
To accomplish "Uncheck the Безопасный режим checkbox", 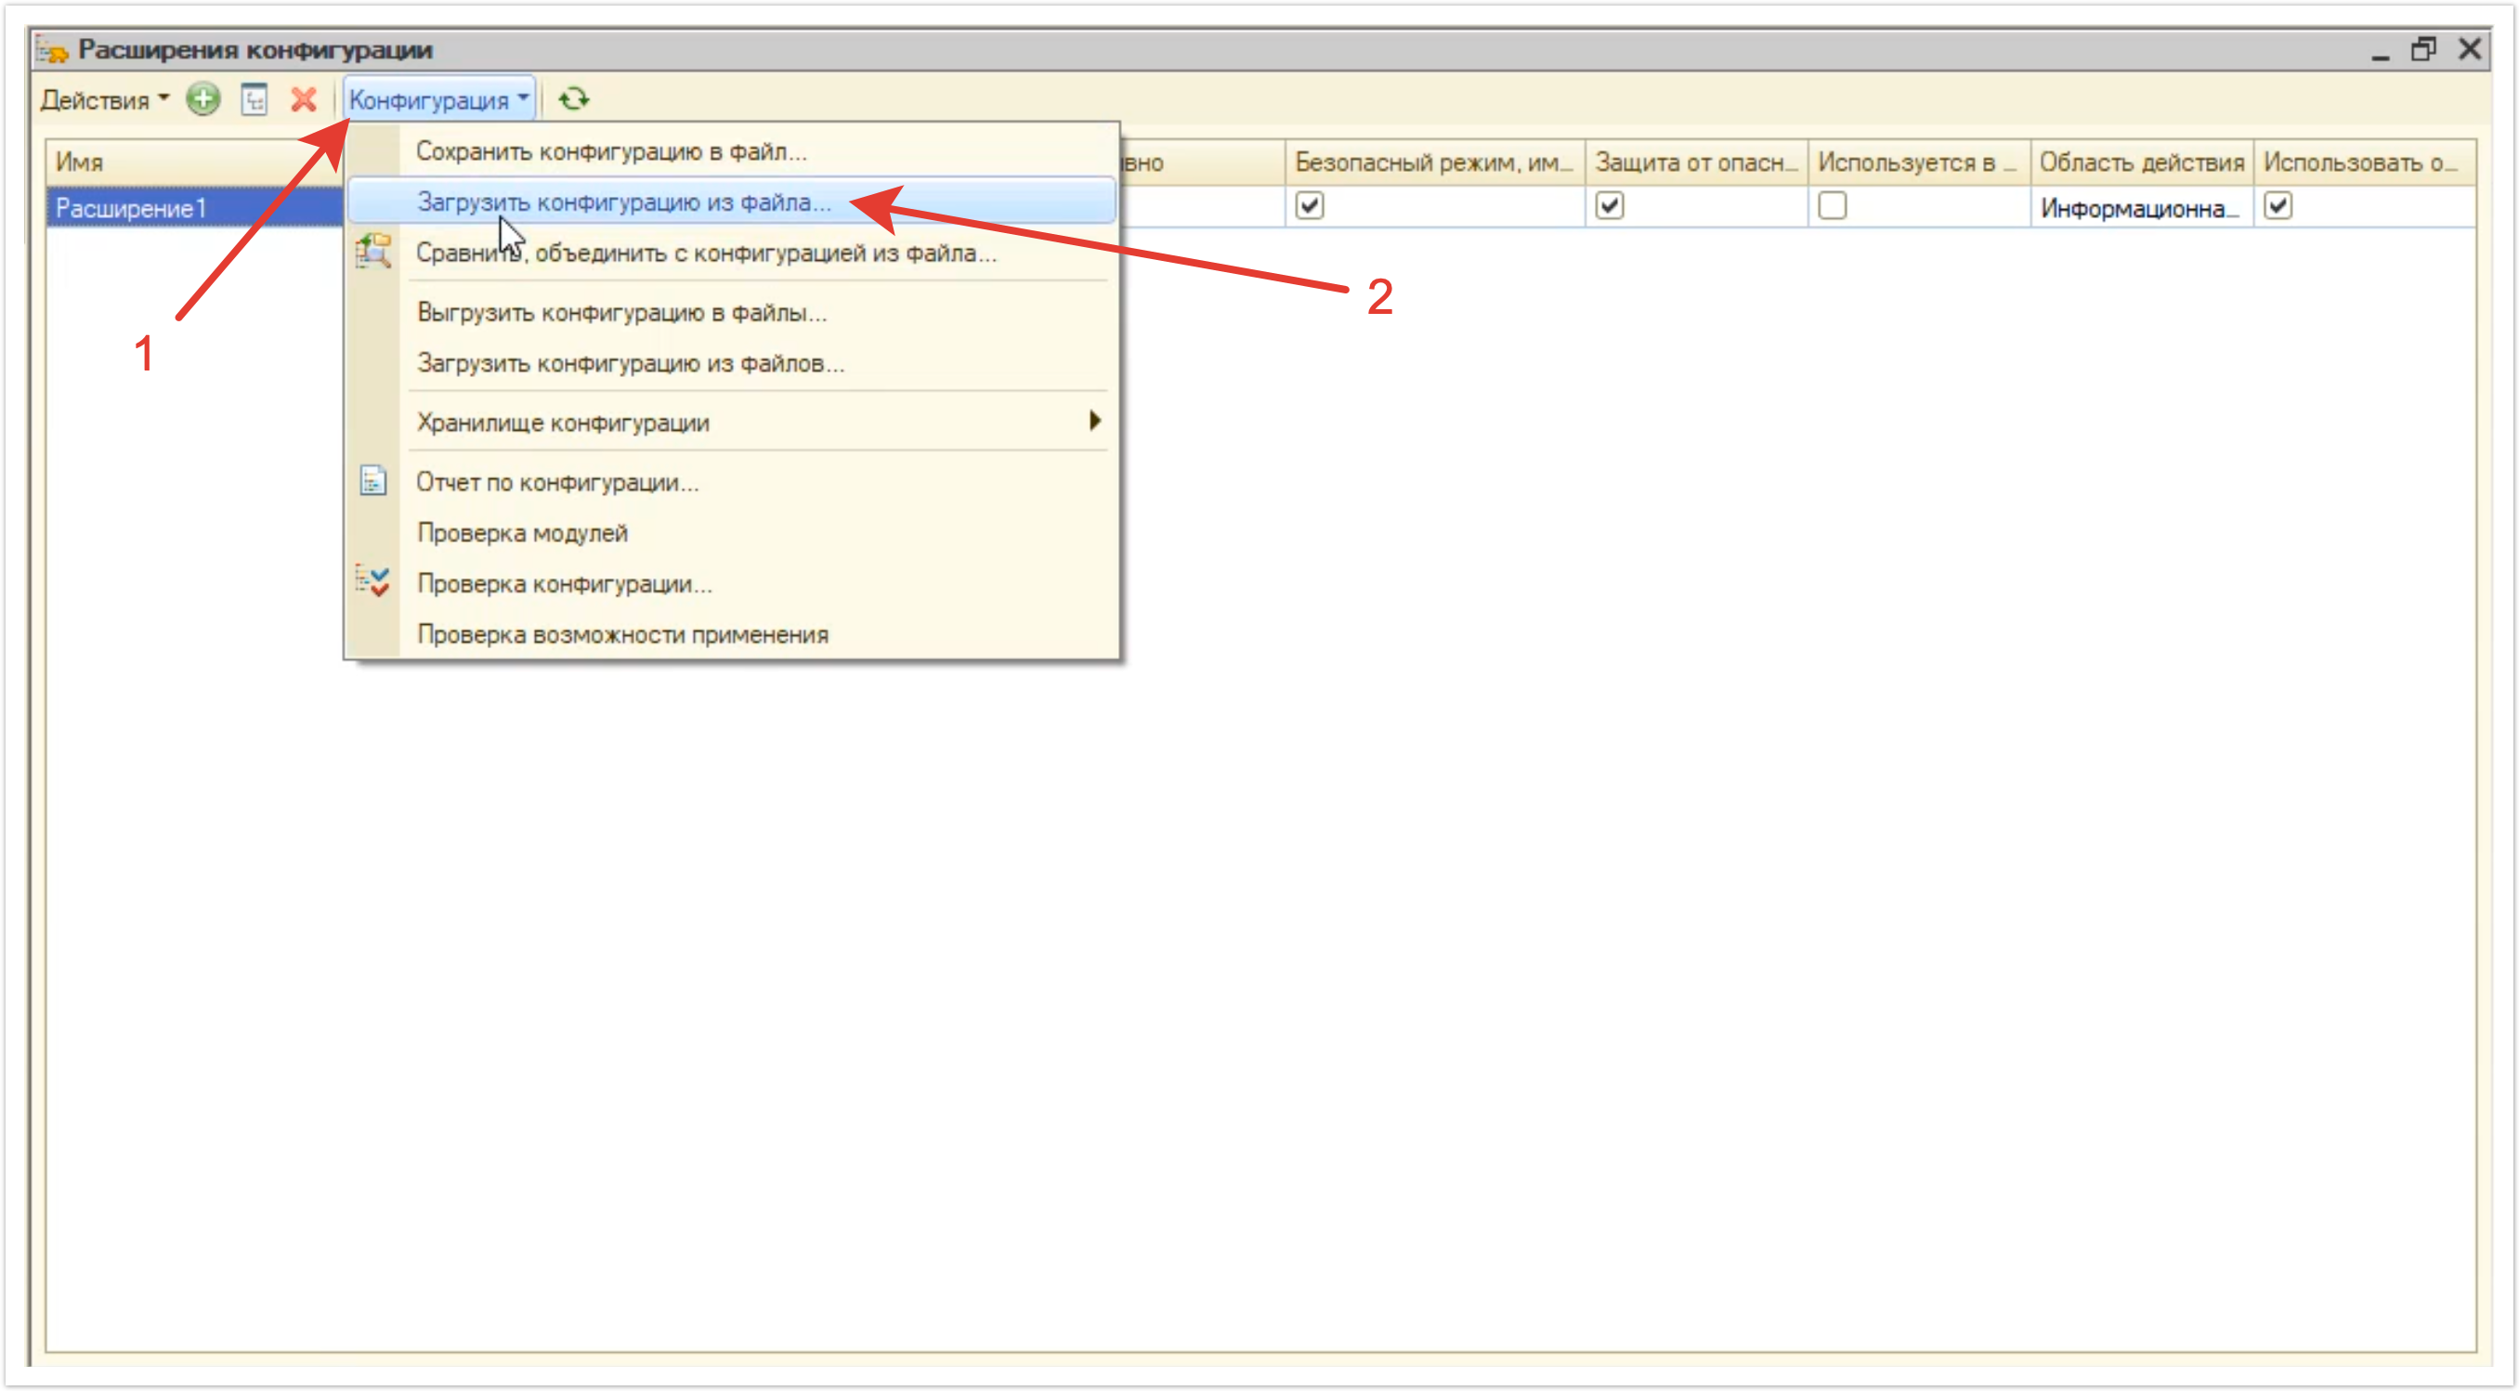I will tap(1310, 206).
